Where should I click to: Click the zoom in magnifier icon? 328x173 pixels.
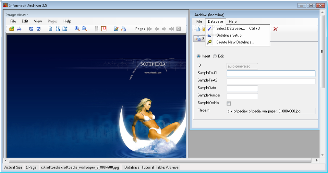point(77,29)
